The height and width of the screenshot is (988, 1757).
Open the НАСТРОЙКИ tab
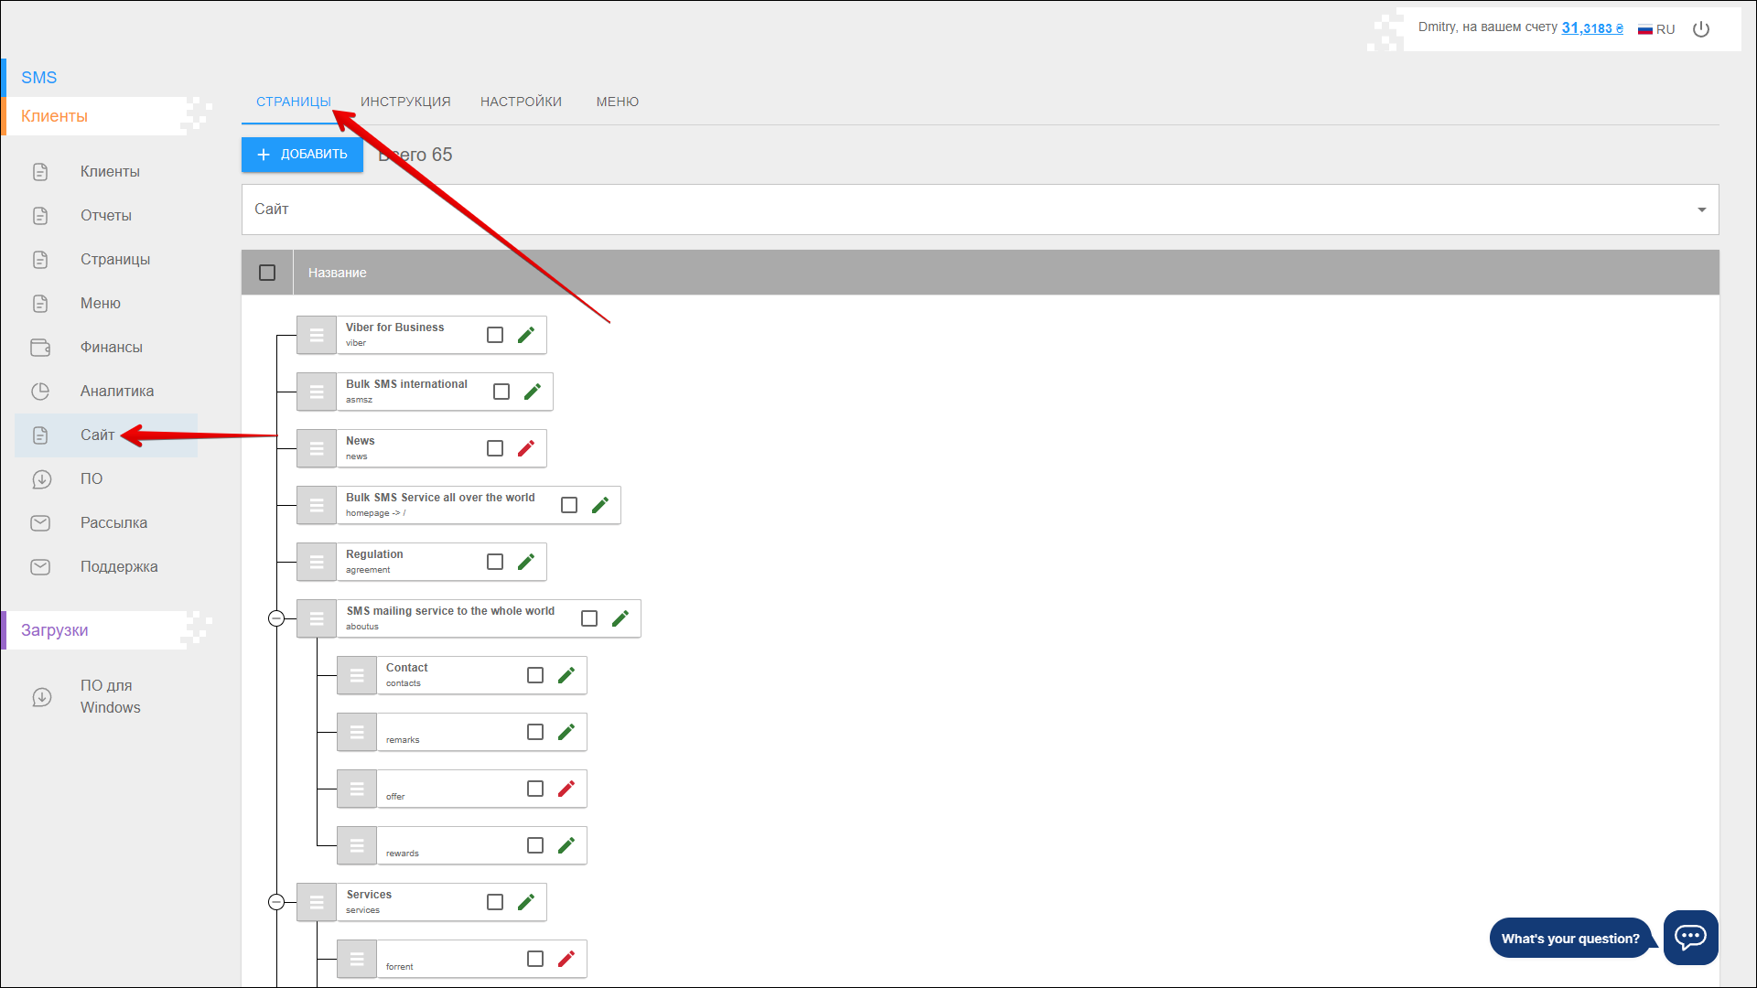coord(521,102)
